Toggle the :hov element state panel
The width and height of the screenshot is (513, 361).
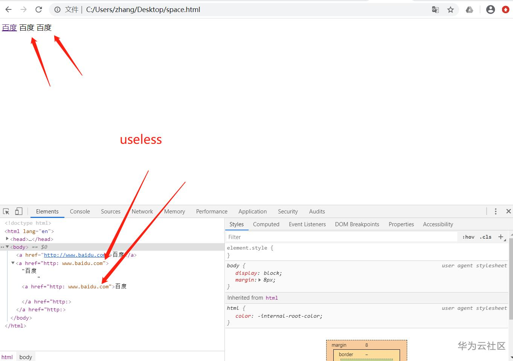[x=469, y=237]
